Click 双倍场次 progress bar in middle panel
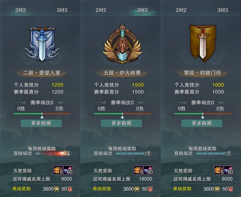The width and height of the screenshot is (241, 197). pyautogui.click(x=134, y=153)
